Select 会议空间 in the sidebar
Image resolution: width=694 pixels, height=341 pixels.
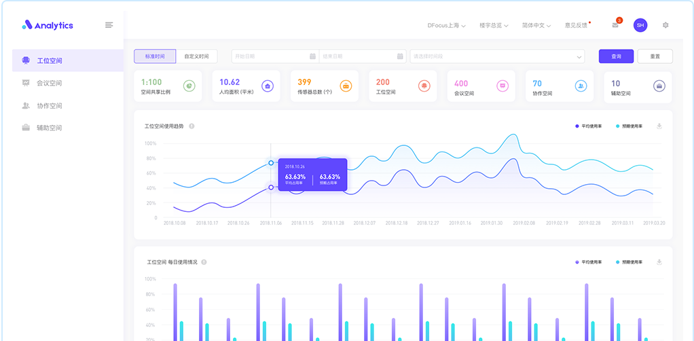coord(49,83)
